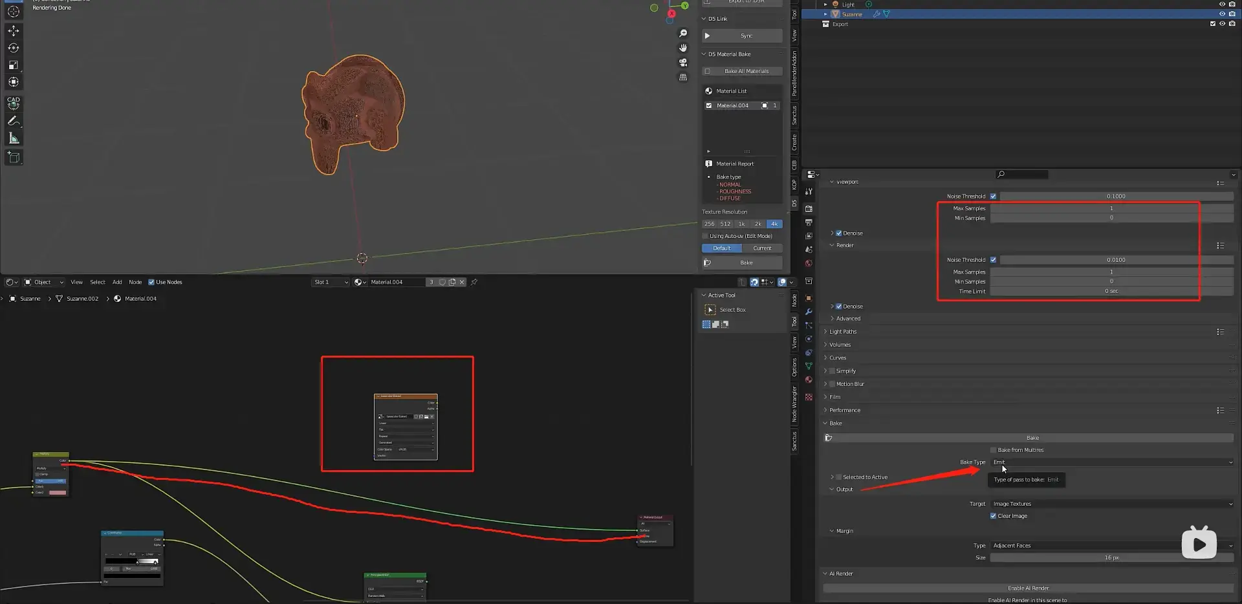Open the World properties tab icon

(x=809, y=263)
